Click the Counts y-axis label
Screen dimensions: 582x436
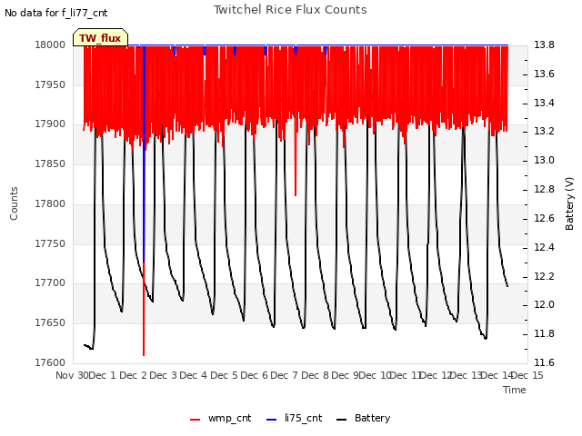14,203
